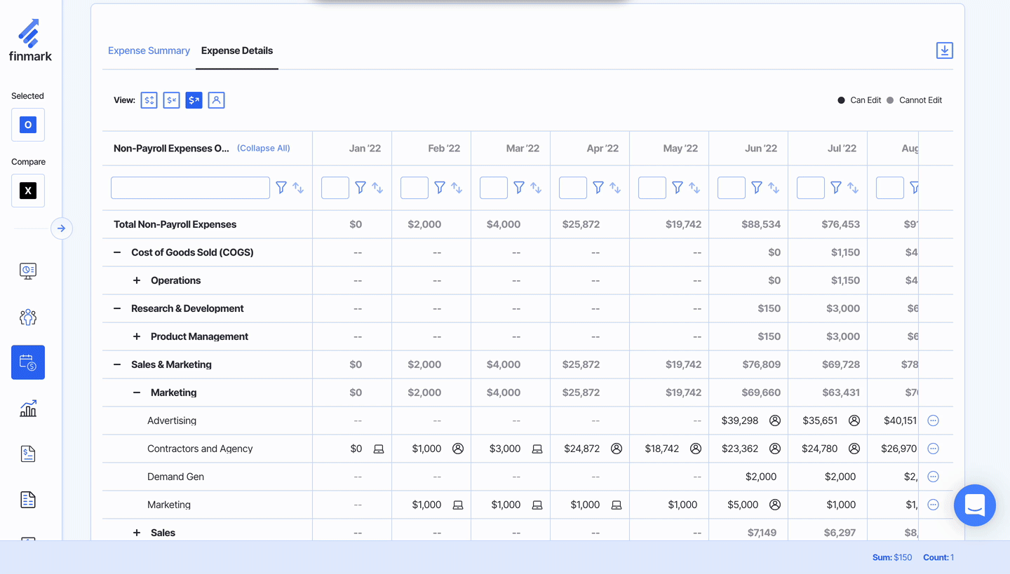
Task: Click the expense name filter input
Action: (190, 188)
